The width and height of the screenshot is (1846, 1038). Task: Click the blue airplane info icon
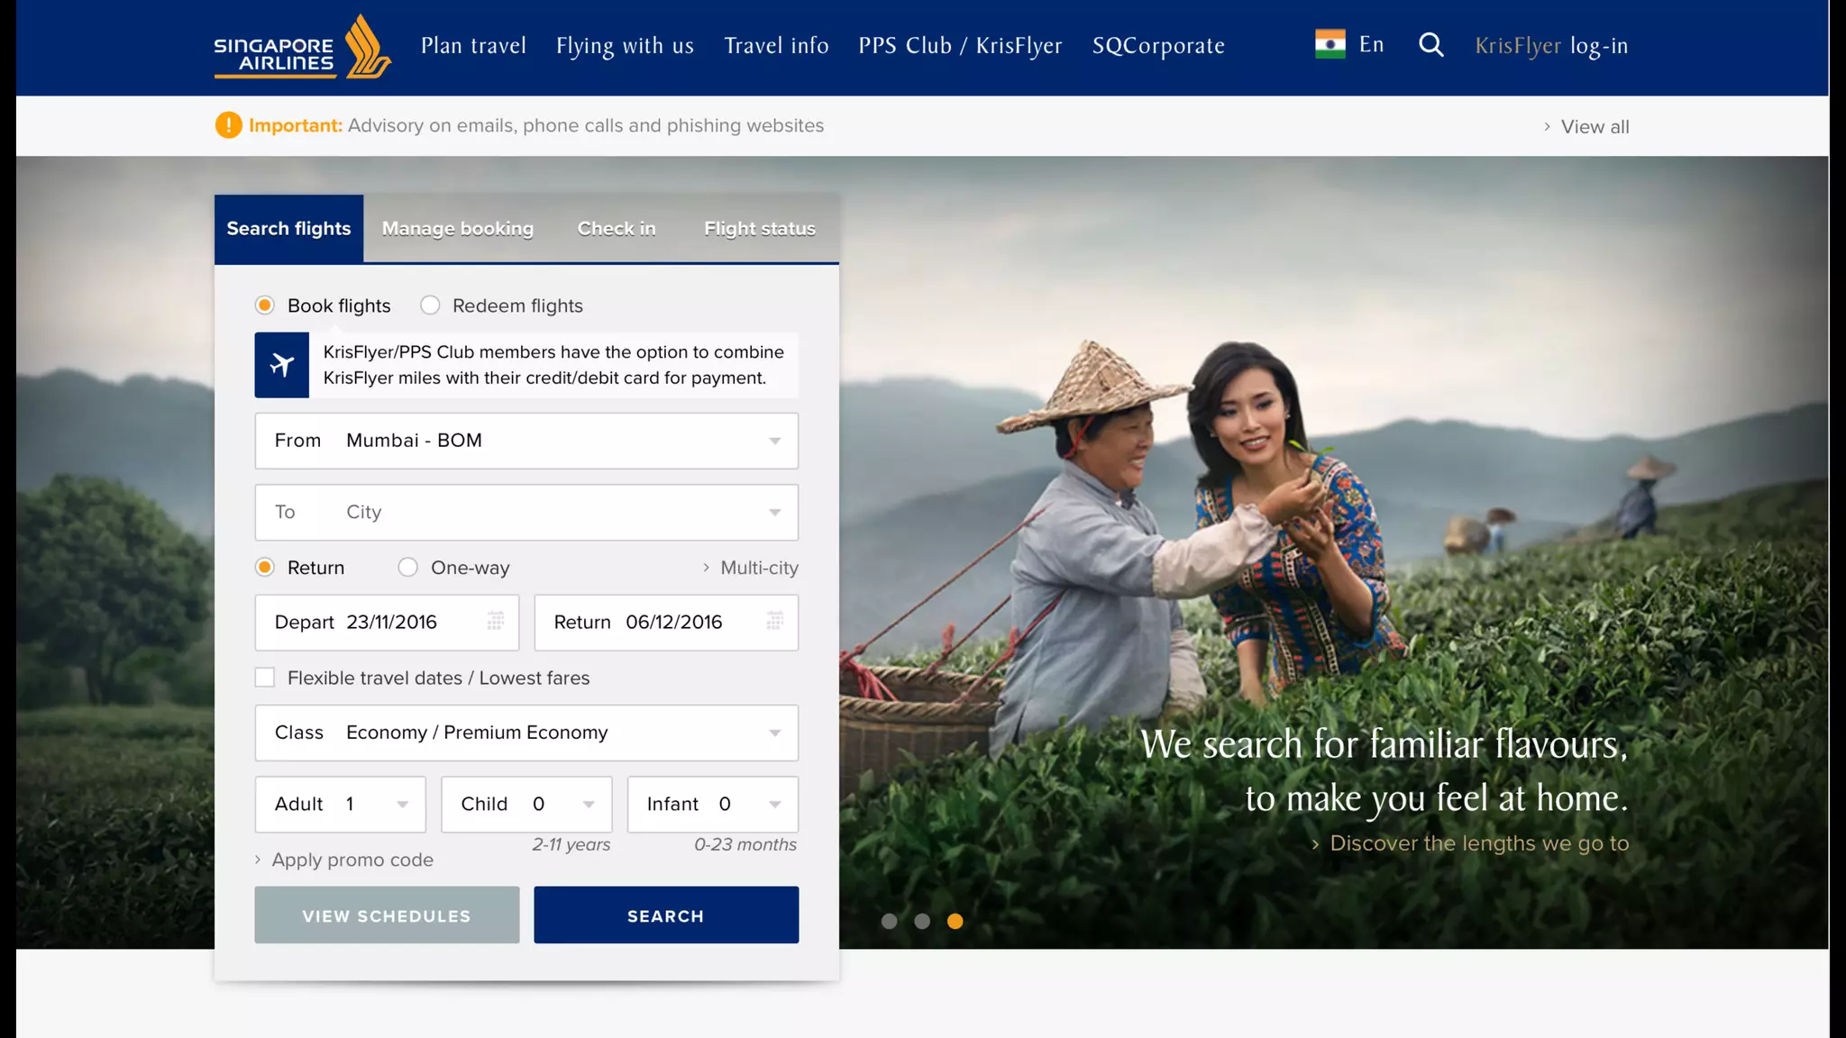pyautogui.click(x=281, y=365)
